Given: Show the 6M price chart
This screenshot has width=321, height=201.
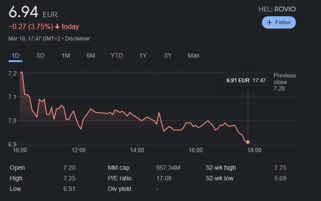Looking at the screenshot, I should point(91,55).
